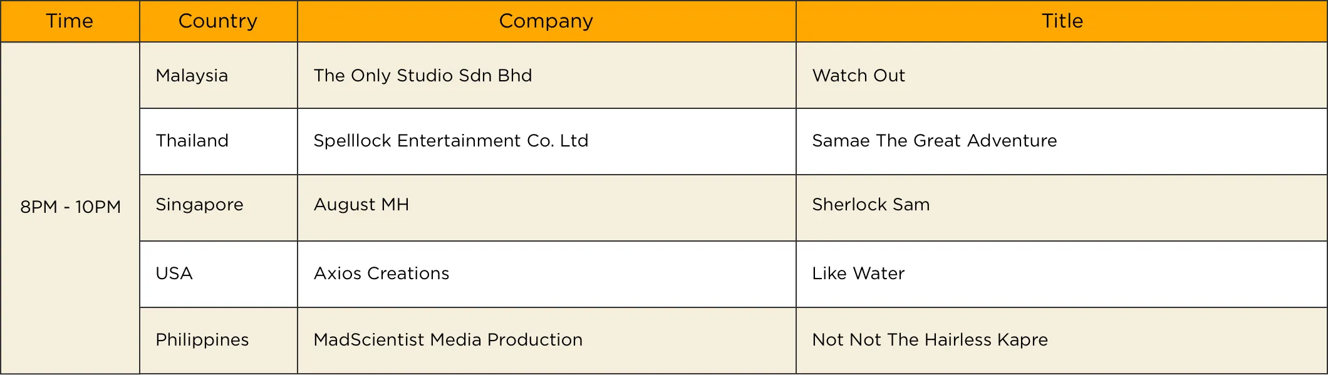This screenshot has width=1328, height=375.
Task: Select the Thailand country cell
Action: [x=192, y=141]
